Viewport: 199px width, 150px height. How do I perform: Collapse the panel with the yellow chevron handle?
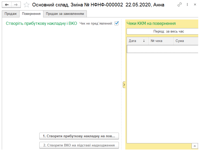coord(124,85)
